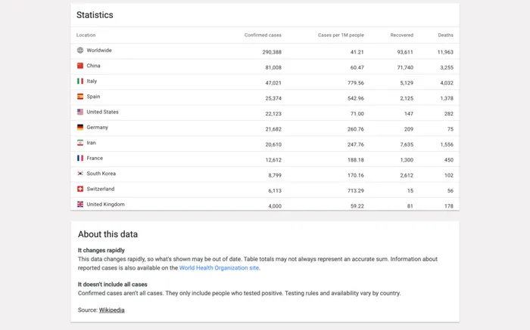Click the United Kingdom flag icon

coord(80,205)
